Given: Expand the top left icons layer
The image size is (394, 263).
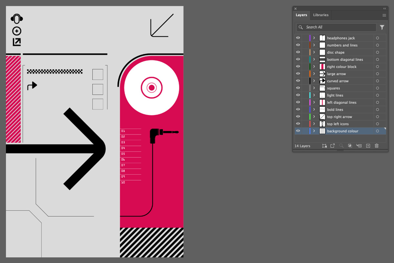Looking at the screenshot, I should [x=314, y=124].
